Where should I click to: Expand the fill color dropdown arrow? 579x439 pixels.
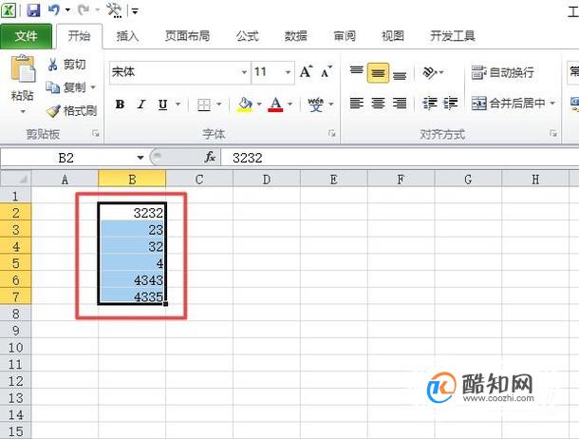259,105
